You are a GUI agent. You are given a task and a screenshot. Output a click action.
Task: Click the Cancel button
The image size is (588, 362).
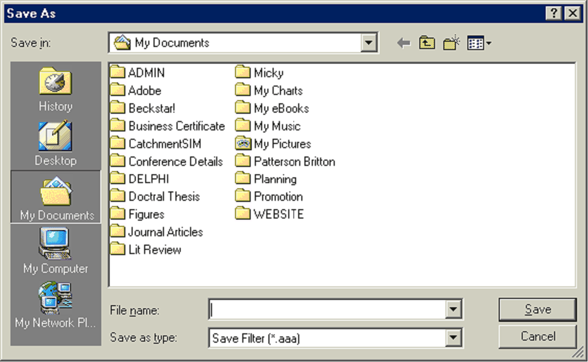coord(537,336)
